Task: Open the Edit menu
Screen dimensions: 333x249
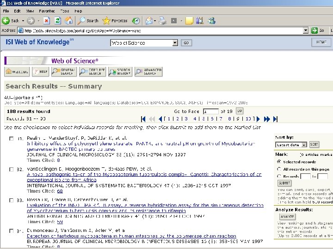Action: coord(17,11)
